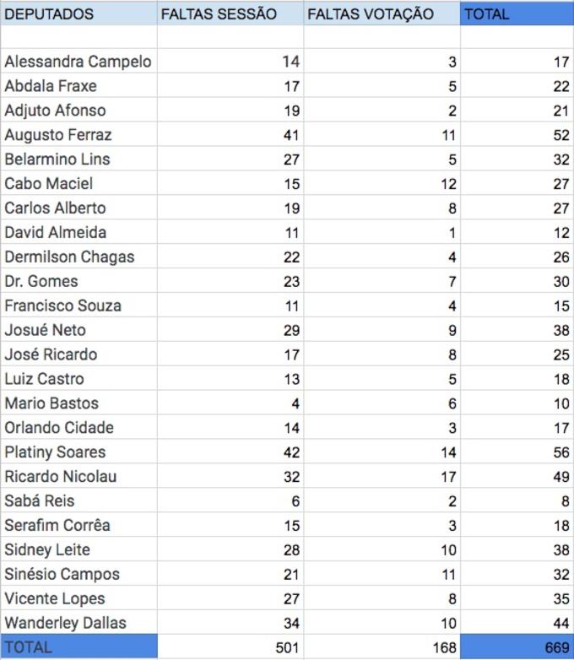Click Sabá Reis total cell showing 8
The height and width of the screenshot is (660, 574).
[x=517, y=501]
